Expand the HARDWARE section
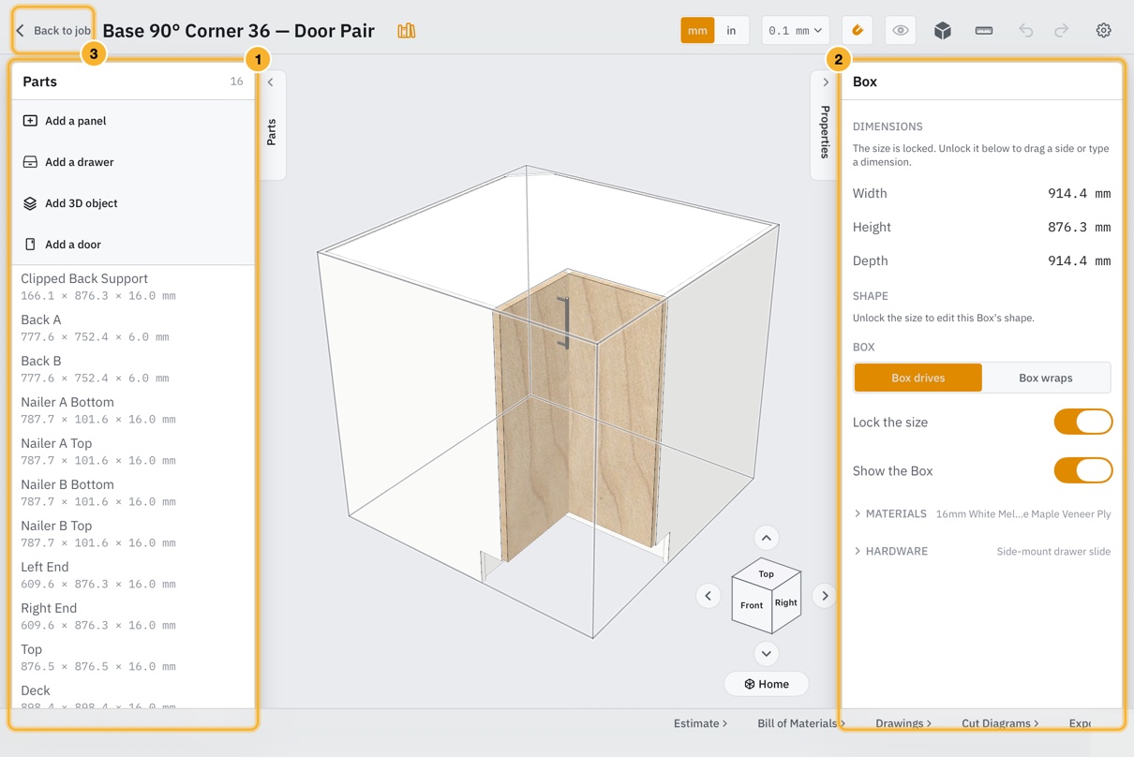Screen dimensions: 1134x757 point(982,551)
